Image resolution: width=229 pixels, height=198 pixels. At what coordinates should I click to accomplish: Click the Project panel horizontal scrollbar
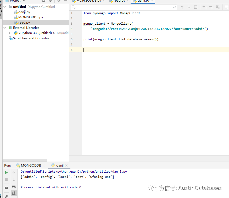(x=25, y=160)
